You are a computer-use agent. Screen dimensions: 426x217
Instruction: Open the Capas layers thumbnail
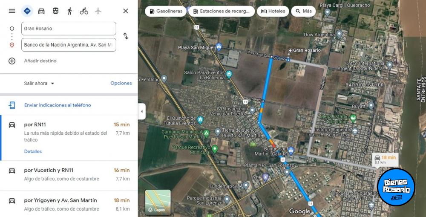click(x=158, y=202)
